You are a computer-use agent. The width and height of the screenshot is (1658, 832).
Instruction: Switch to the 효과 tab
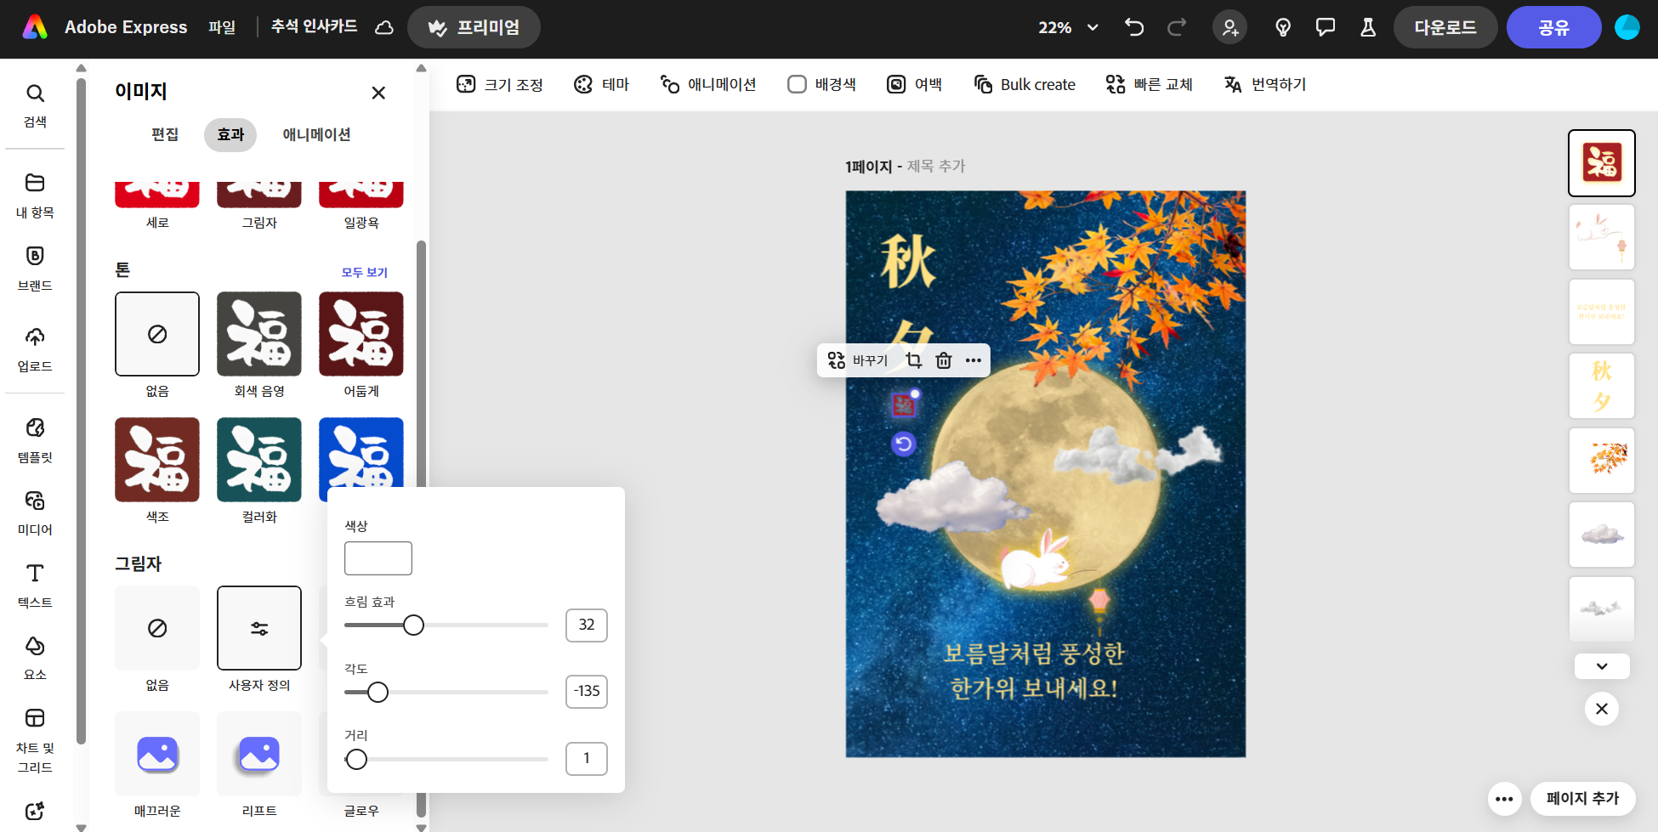(230, 134)
